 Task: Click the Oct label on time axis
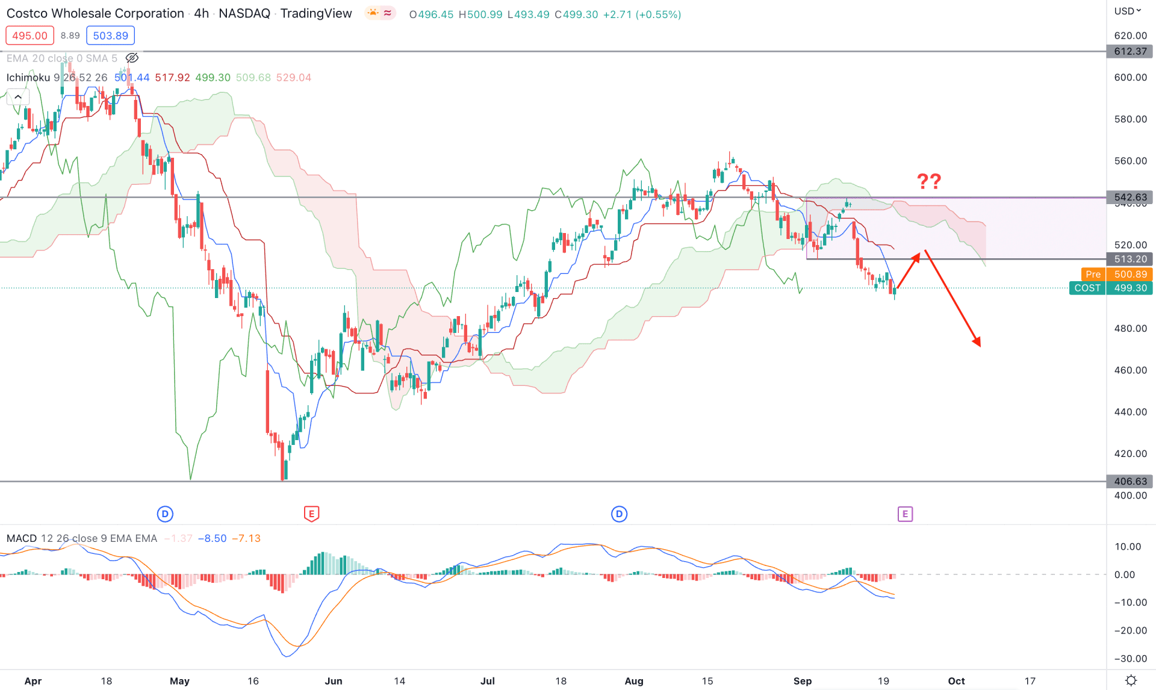point(956,681)
